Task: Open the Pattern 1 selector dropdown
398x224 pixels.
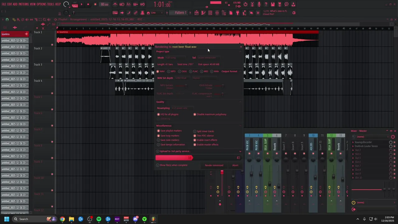Action: point(181,13)
